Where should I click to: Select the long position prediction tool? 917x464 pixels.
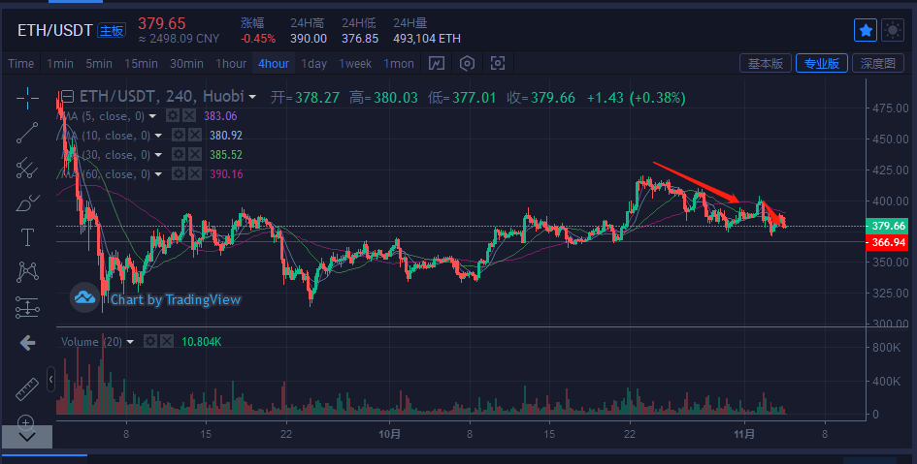27,307
